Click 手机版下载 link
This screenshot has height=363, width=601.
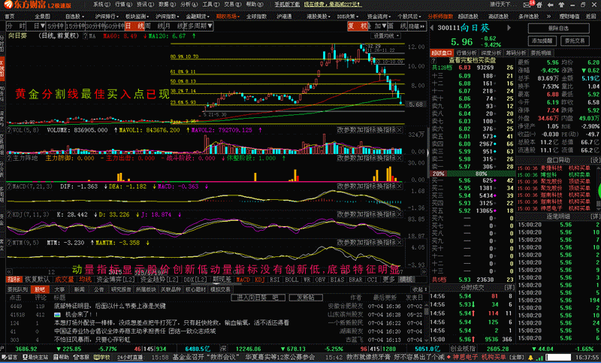[x=287, y=5]
